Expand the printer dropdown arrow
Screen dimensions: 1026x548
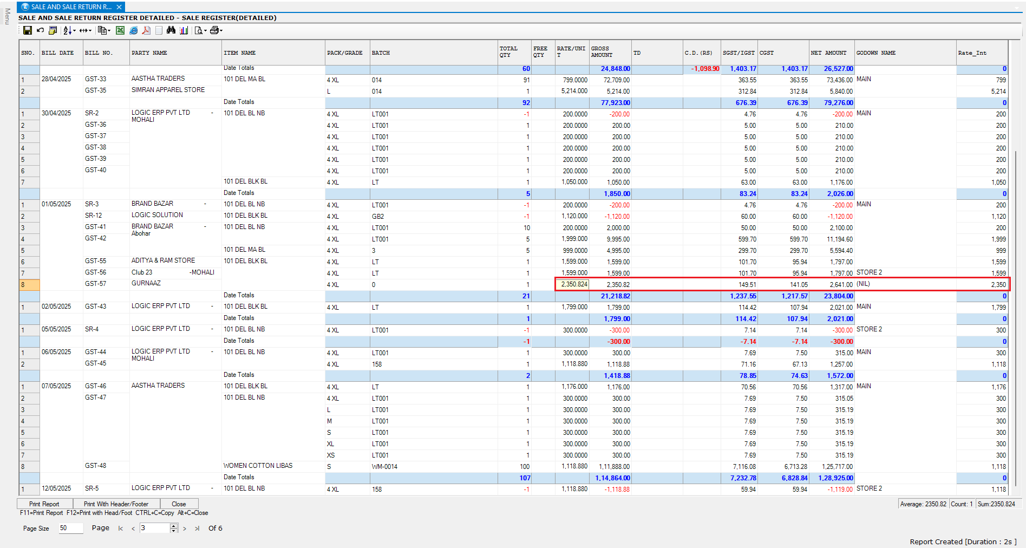click(221, 31)
